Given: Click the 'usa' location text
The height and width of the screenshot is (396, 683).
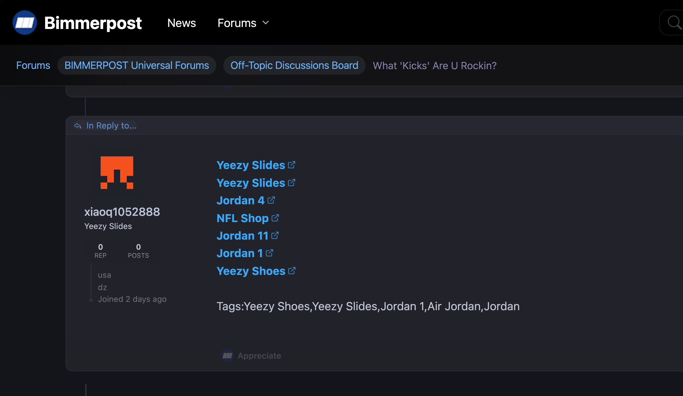Looking at the screenshot, I should (104, 275).
